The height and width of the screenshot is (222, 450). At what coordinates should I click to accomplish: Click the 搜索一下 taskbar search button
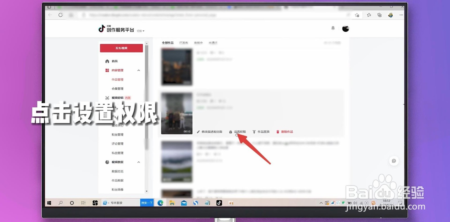pos(147,203)
